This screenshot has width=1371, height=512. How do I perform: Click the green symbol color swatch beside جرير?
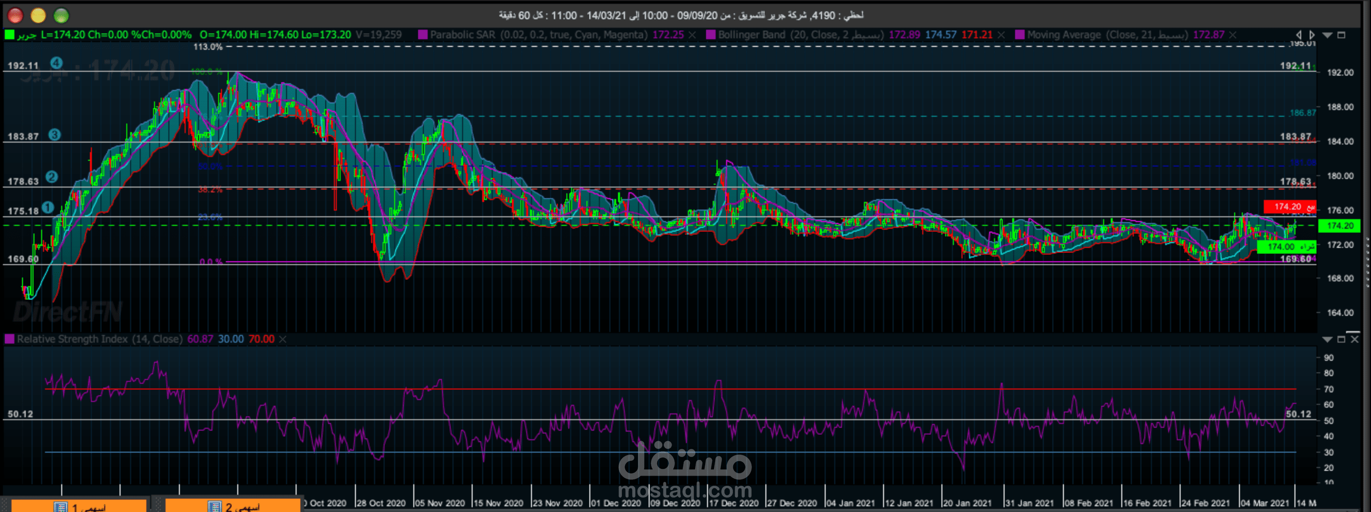(x=10, y=34)
